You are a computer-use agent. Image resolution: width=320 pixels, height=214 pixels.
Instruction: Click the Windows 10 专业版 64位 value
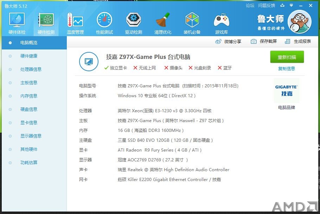pos(156,96)
